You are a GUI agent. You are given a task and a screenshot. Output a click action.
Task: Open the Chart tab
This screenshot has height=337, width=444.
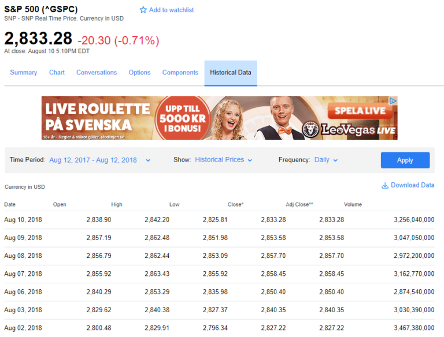[x=57, y=73]
